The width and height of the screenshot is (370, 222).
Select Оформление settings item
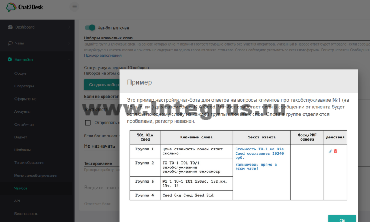click(25, 99)
